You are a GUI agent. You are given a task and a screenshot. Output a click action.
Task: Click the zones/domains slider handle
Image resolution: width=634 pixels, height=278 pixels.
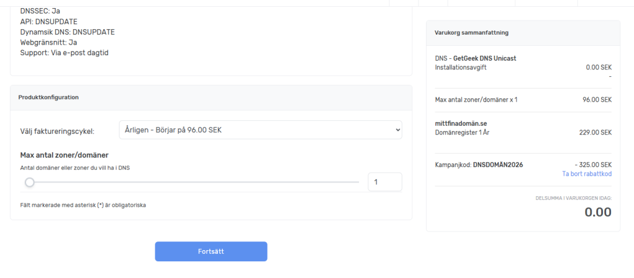click(x=29, y=182)
